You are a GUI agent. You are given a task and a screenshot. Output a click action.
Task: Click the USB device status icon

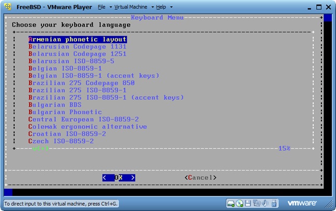coord(273,203)
